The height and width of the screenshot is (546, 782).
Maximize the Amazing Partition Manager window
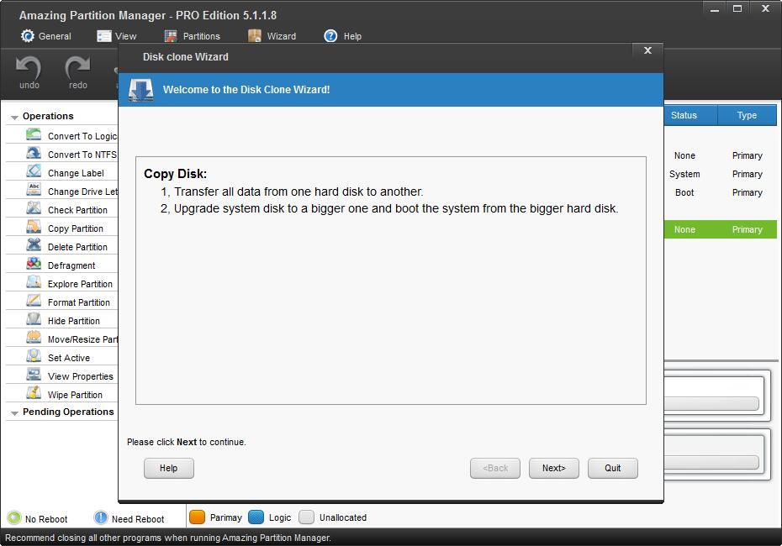coord(737,8)
